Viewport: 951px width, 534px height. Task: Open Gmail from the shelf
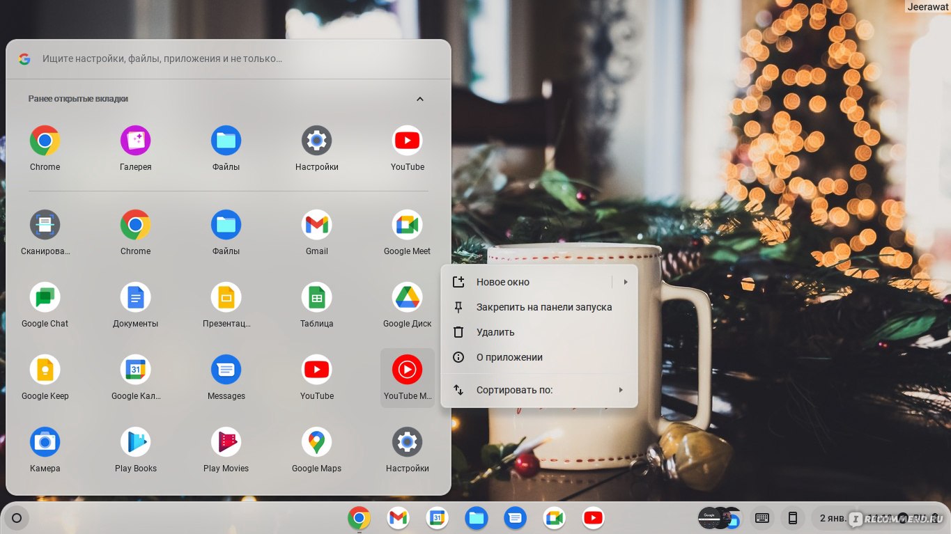tap(398, 518)
